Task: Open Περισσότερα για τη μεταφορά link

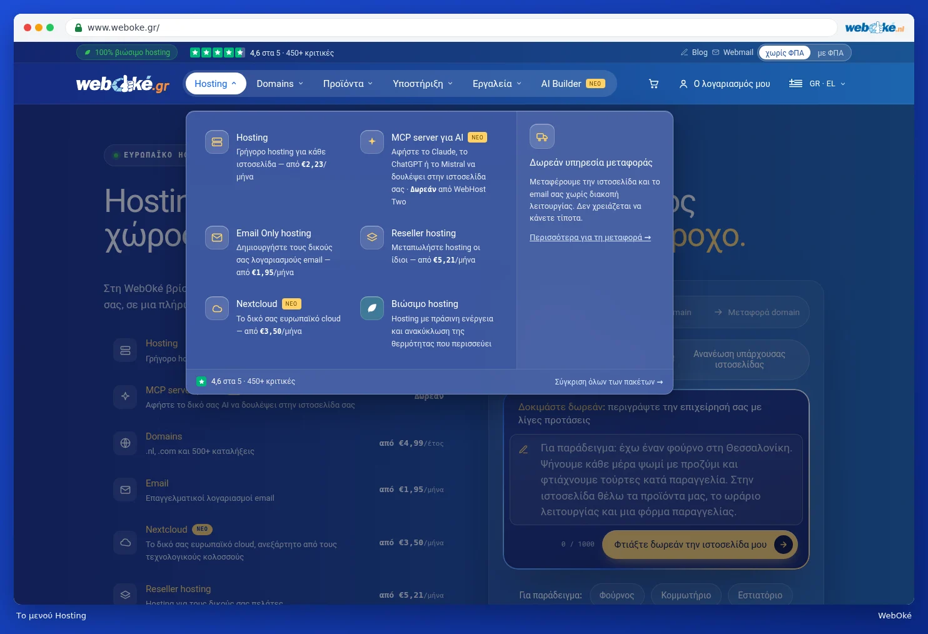Action: click(590, 238)
